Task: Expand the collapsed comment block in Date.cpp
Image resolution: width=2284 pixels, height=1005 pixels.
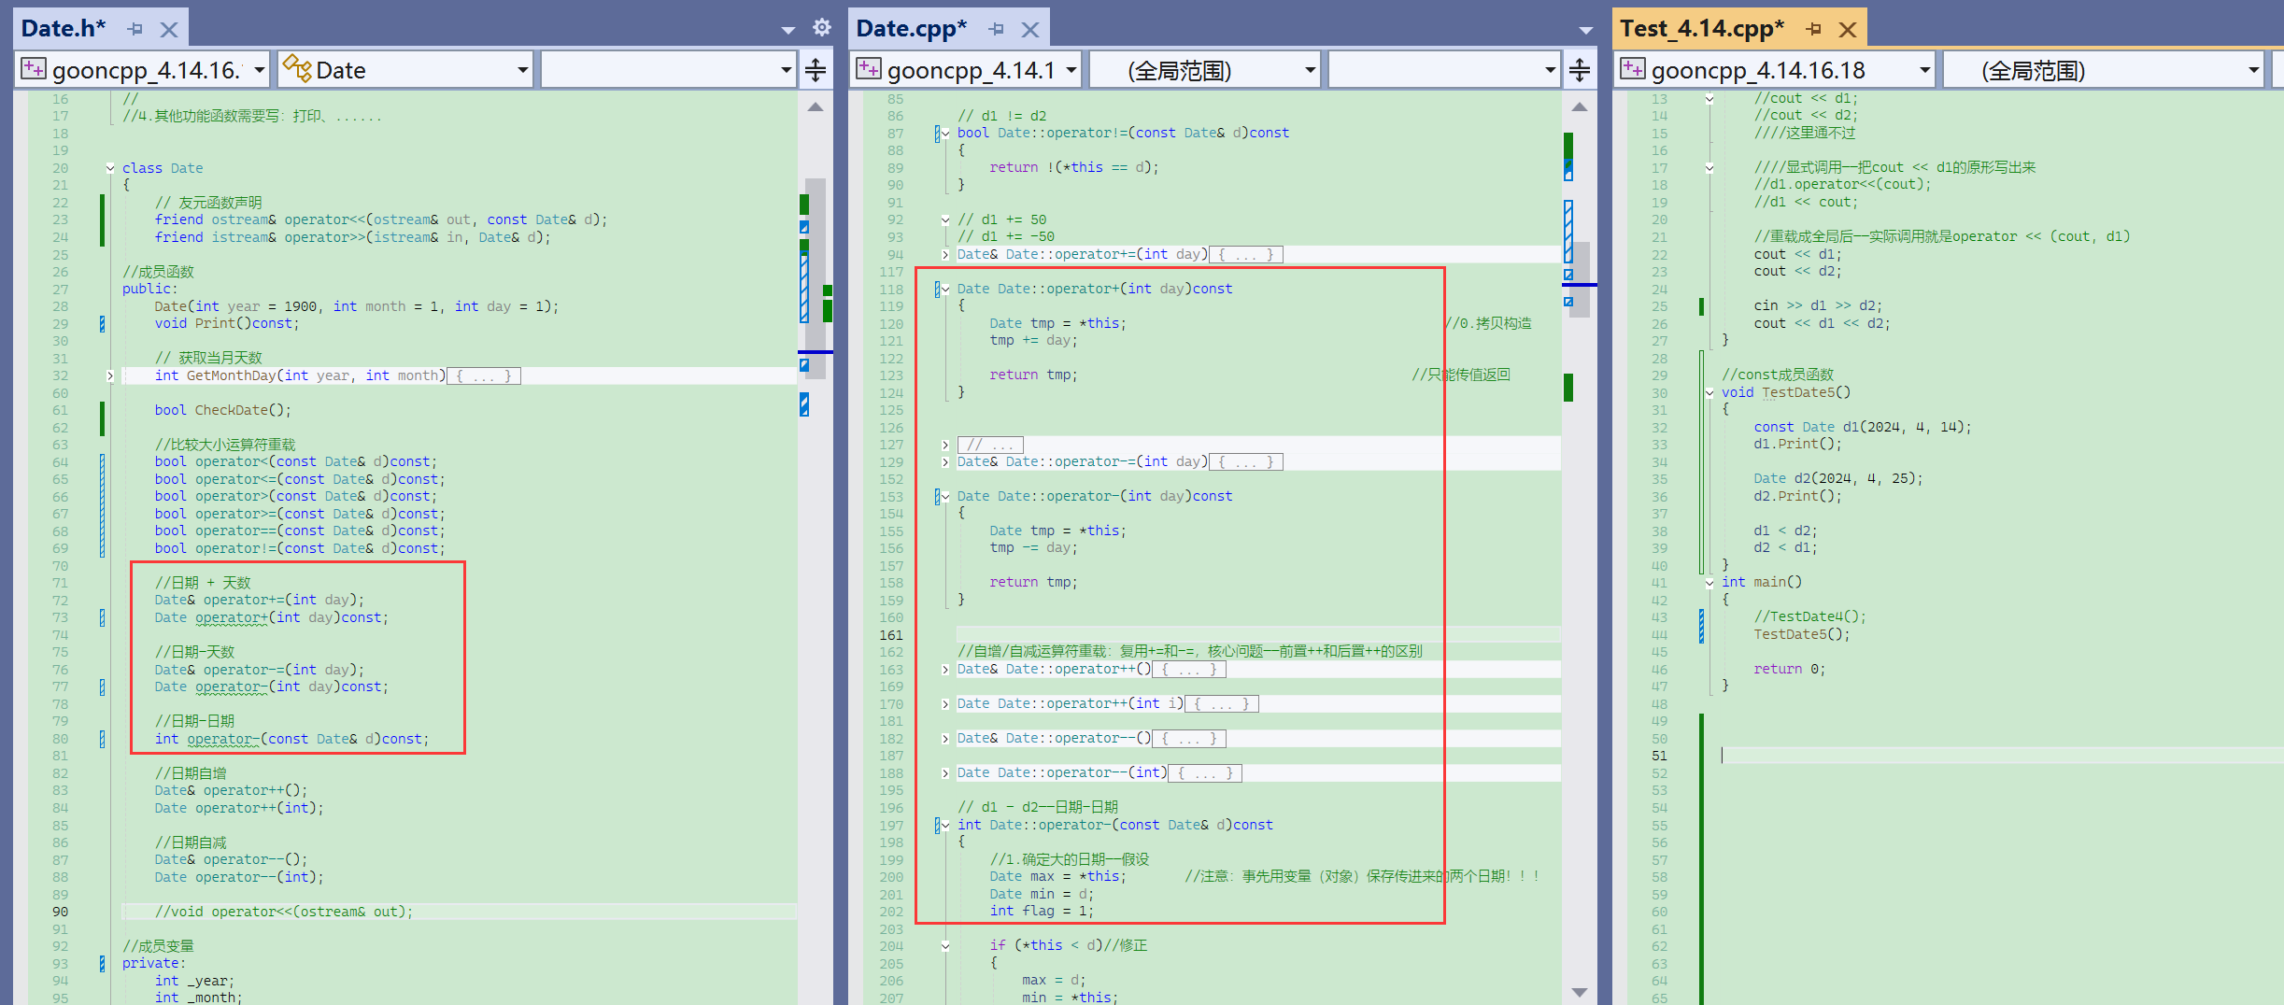Action: tap(945, 445)
